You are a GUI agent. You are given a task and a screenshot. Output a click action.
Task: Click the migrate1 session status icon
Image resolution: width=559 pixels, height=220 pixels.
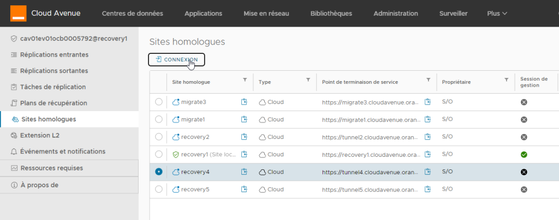tap(524, 119)
